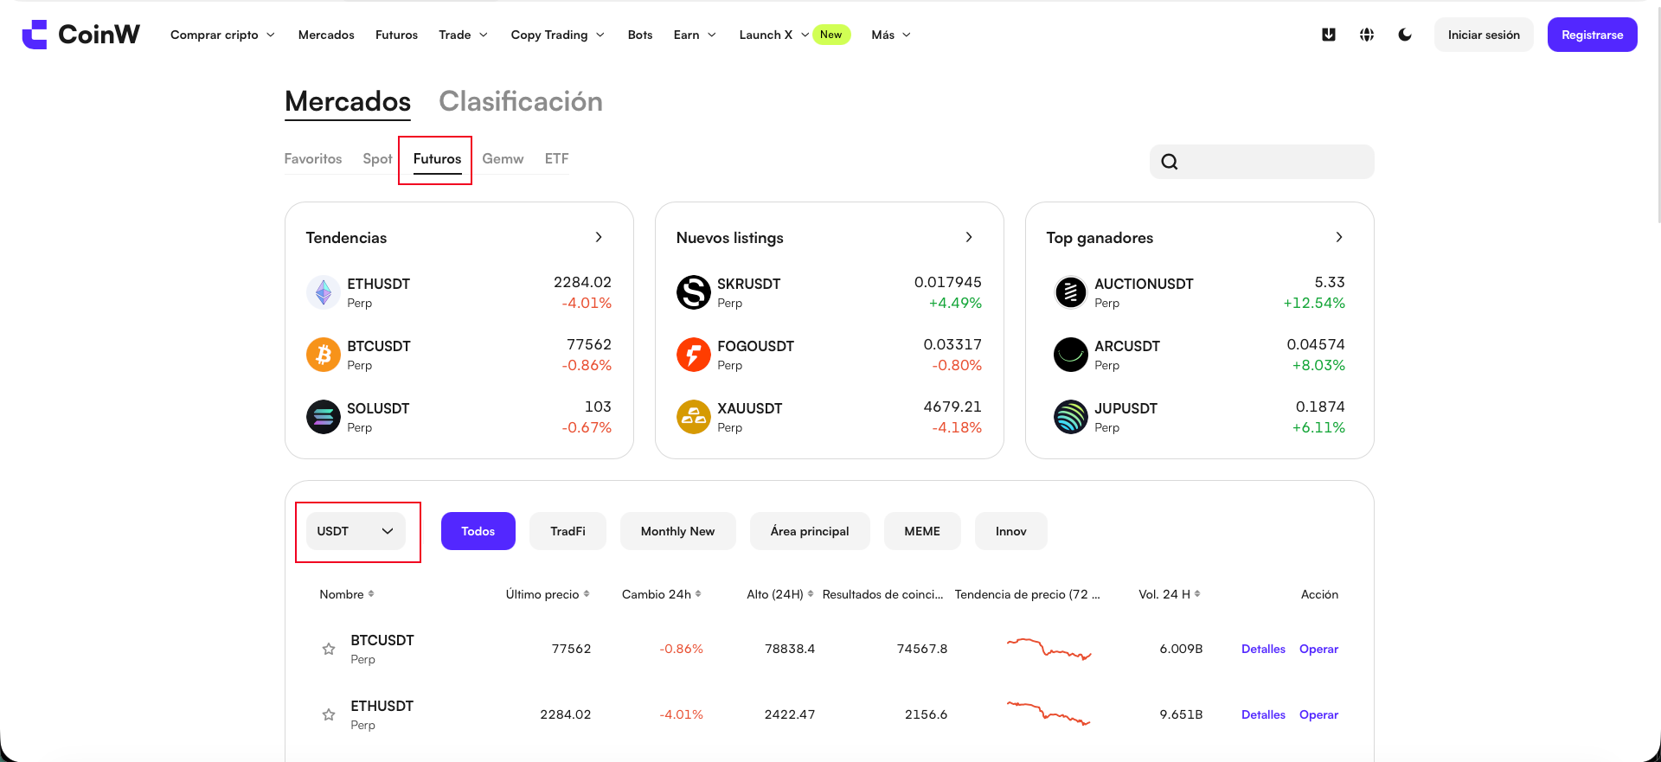Select the MEME filter button
The width and height of the screenshot is (1661, 762).
click(x=922, y=531)
